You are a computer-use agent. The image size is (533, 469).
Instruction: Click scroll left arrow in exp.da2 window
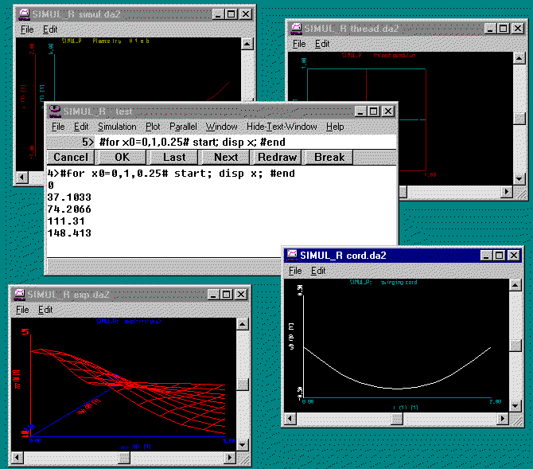pyautogui.click(x=17, y=457)
